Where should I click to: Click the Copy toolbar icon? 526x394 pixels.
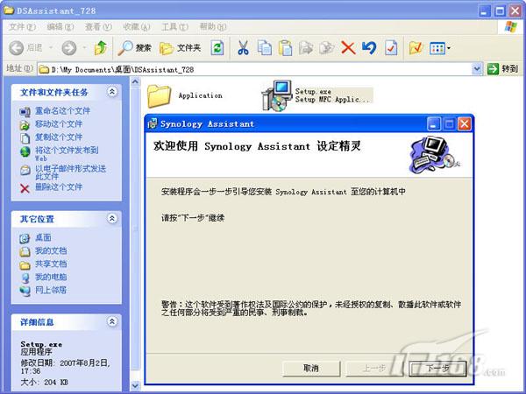pyautogui.click(x=265, y=48)
